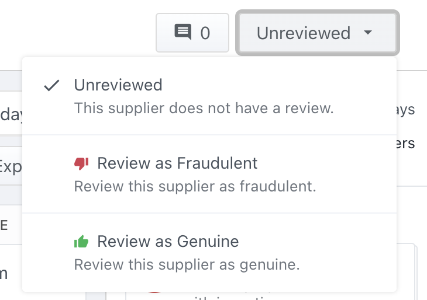The image size is (427, 300).
Task: Collapse the Unreviewed review status dropdown
Action: [317, 33]
